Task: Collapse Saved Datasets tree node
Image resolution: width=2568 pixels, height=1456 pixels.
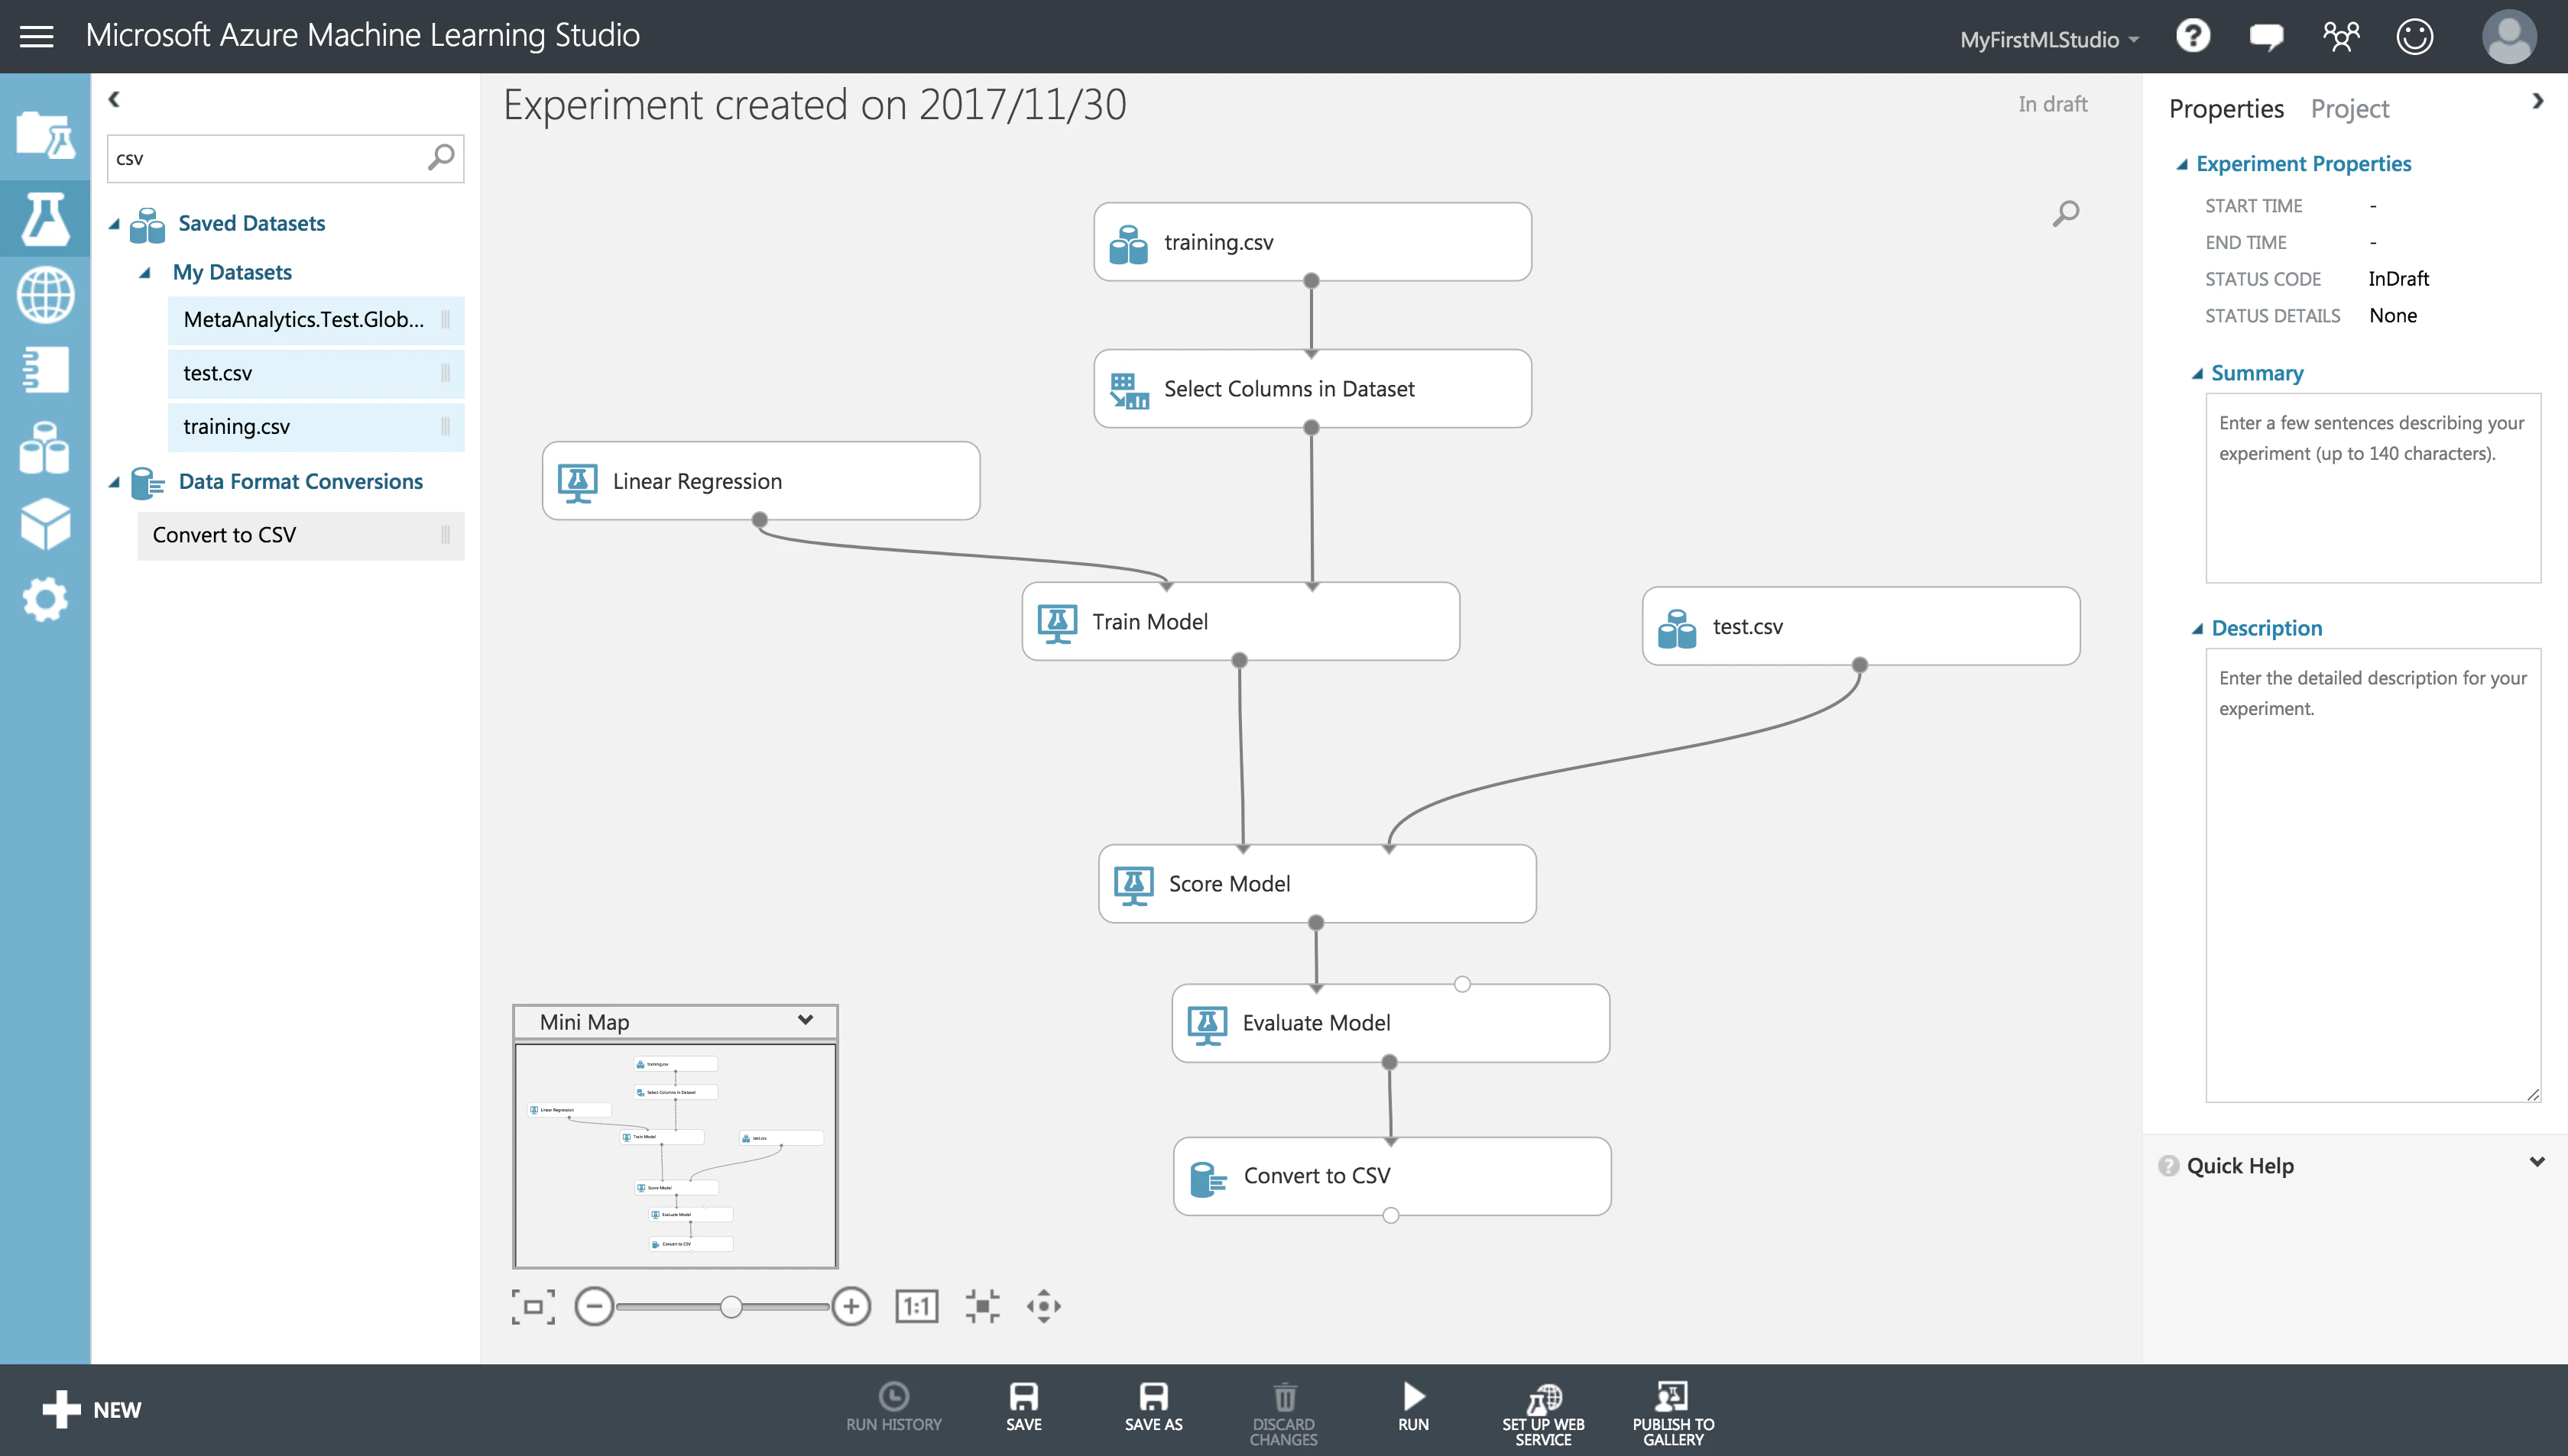Action: (114, 224)
